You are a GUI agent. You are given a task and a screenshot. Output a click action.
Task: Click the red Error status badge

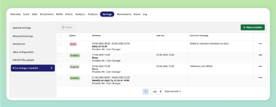pos(73,44)
